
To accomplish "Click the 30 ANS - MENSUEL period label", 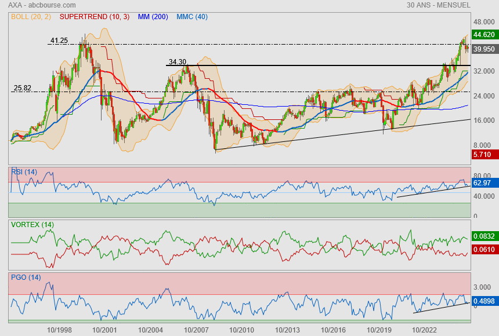I will point(447,5).
